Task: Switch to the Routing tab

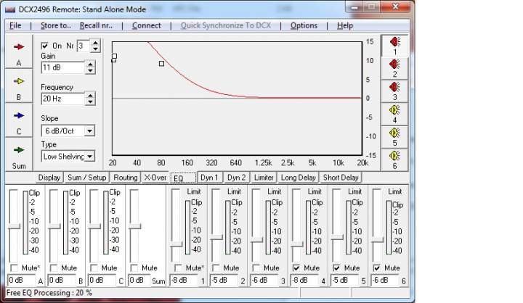Action: pos(126,178)
